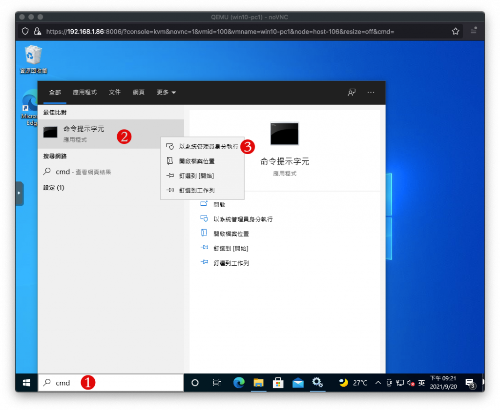The height and width of the screenshot is (411, 500).
Task: Click the address bar lock icon
Action: tap(37, 31)
